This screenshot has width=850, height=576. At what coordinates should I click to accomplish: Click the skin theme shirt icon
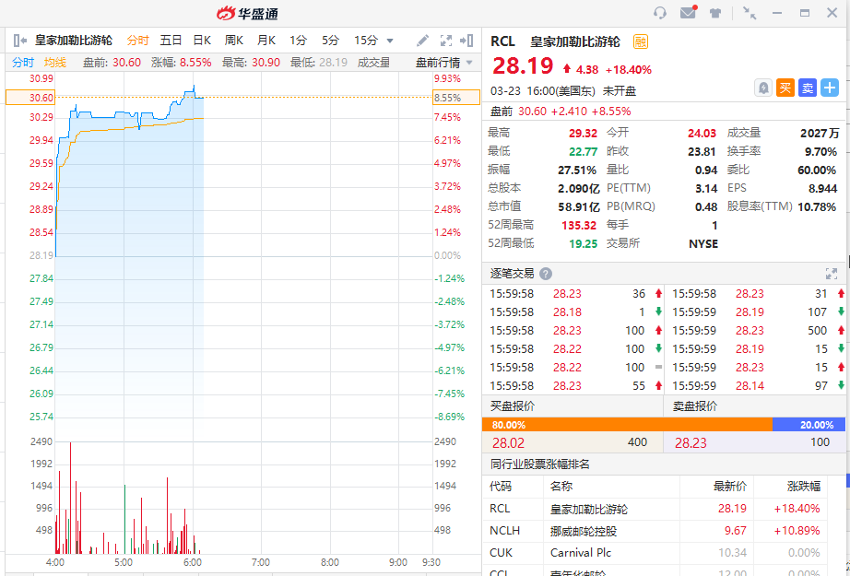[x=715, y=13]
